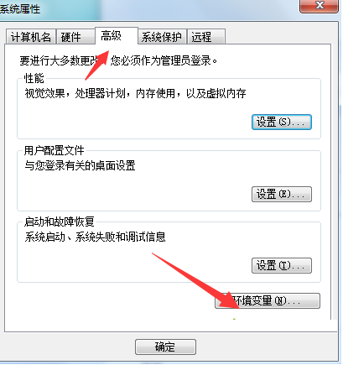Click the red arrow pointing at 环境变量
343x365 pixels.
195,280
